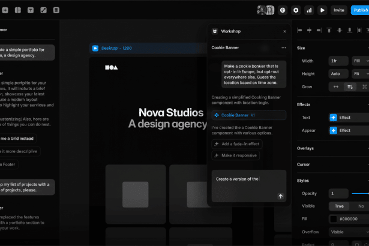Viewport: 369px width, 246px height.
Task: Align right icon in alignment row
Action: click(319, 30)
